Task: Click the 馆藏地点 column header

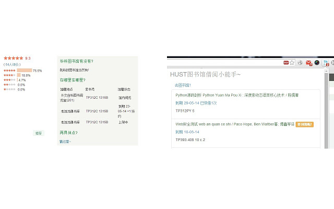Action: [x=66, y=89]
